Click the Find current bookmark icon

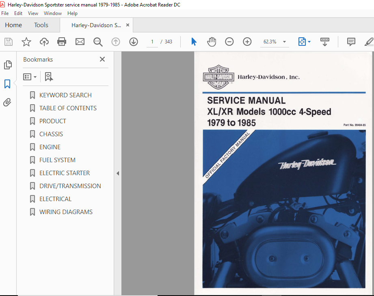click(49, 77)
